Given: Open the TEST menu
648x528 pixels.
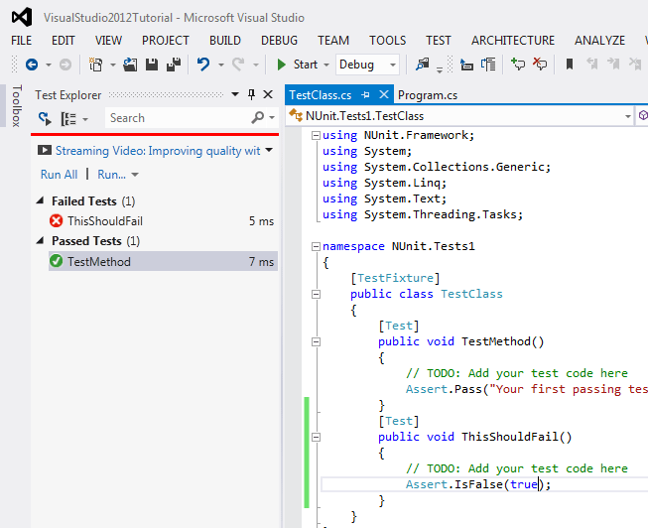Looking at the screenshot, I should point(439,41).
